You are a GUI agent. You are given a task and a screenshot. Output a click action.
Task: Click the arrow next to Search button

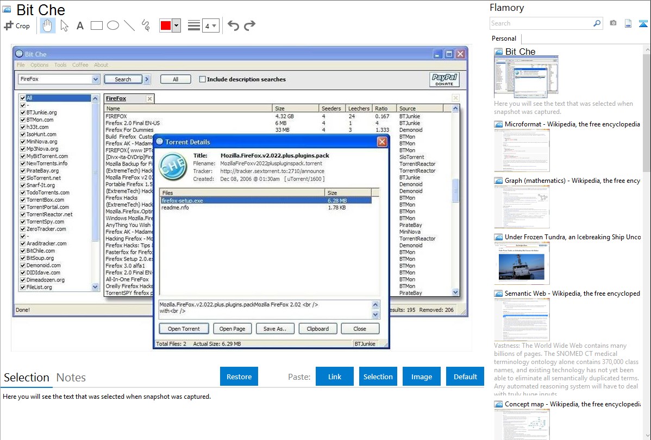pyautogui.click(x=147, y=79)
